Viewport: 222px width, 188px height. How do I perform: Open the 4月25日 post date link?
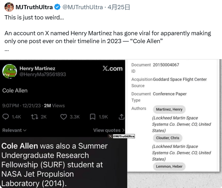[119, 7]
